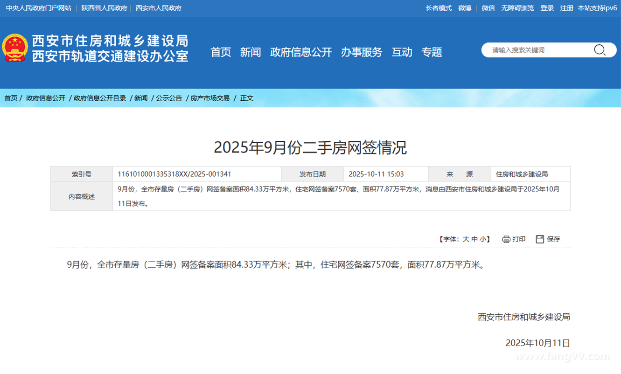The width and height of the screenshot is (621, 374).
Task: Type in the search keyword field
Action: click(537, 50)
